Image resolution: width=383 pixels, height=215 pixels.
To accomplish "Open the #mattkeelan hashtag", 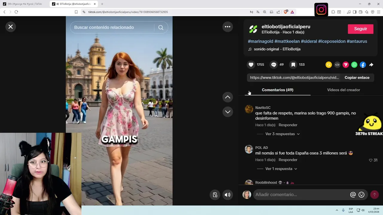I will 287,41.
